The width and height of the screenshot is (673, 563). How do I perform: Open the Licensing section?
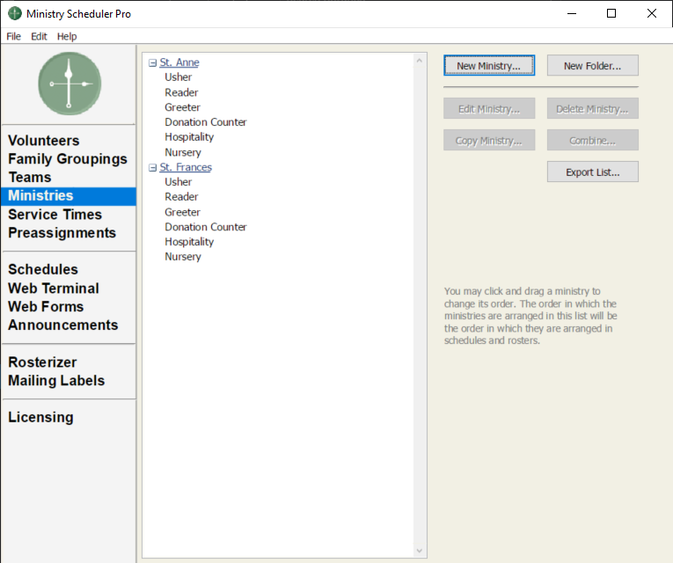(x=40, y=418)
